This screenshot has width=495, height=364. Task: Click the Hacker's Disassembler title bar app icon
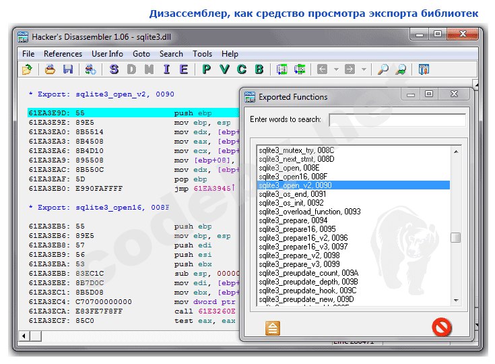click(x=23, y=37)
